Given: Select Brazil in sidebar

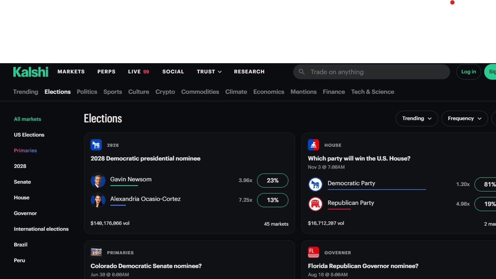Looking at the screenshot, I should 21,245.
